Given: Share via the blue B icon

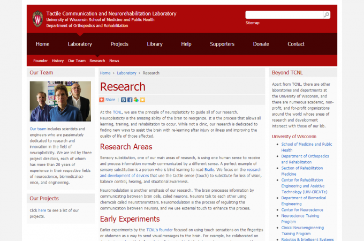Looking at the screenshot, I should tap(124, 100).
